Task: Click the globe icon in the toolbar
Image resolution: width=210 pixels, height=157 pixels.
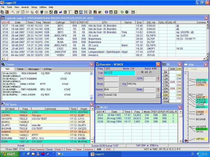Action: 42,12
